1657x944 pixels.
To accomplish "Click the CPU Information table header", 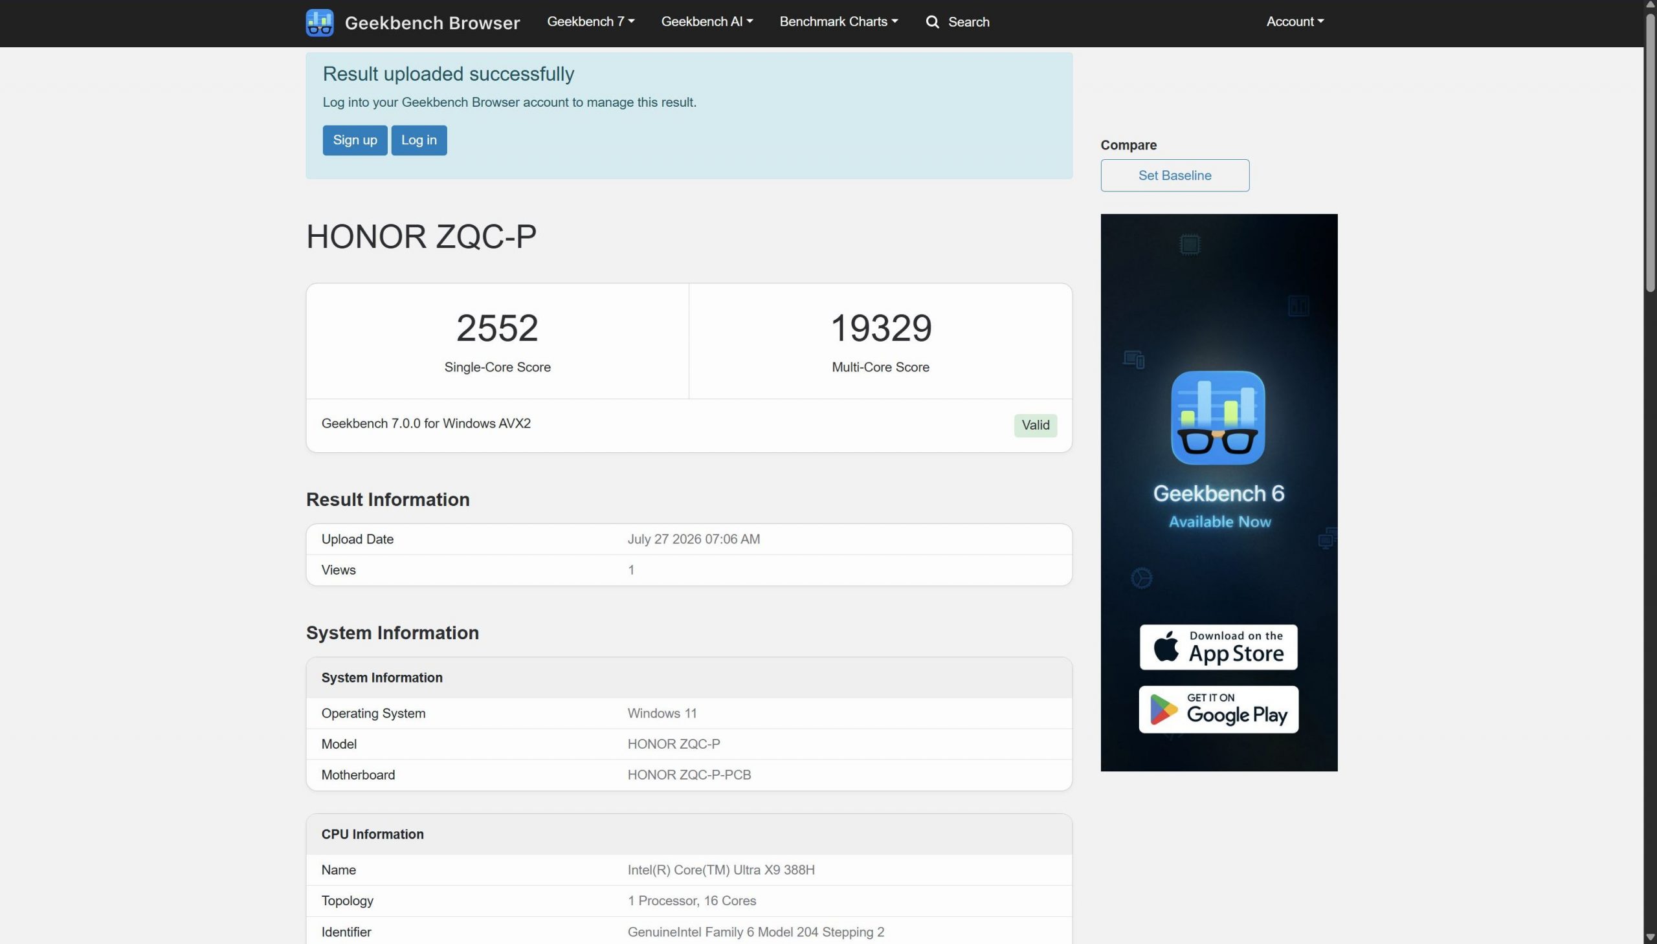I will coord(689,835).
